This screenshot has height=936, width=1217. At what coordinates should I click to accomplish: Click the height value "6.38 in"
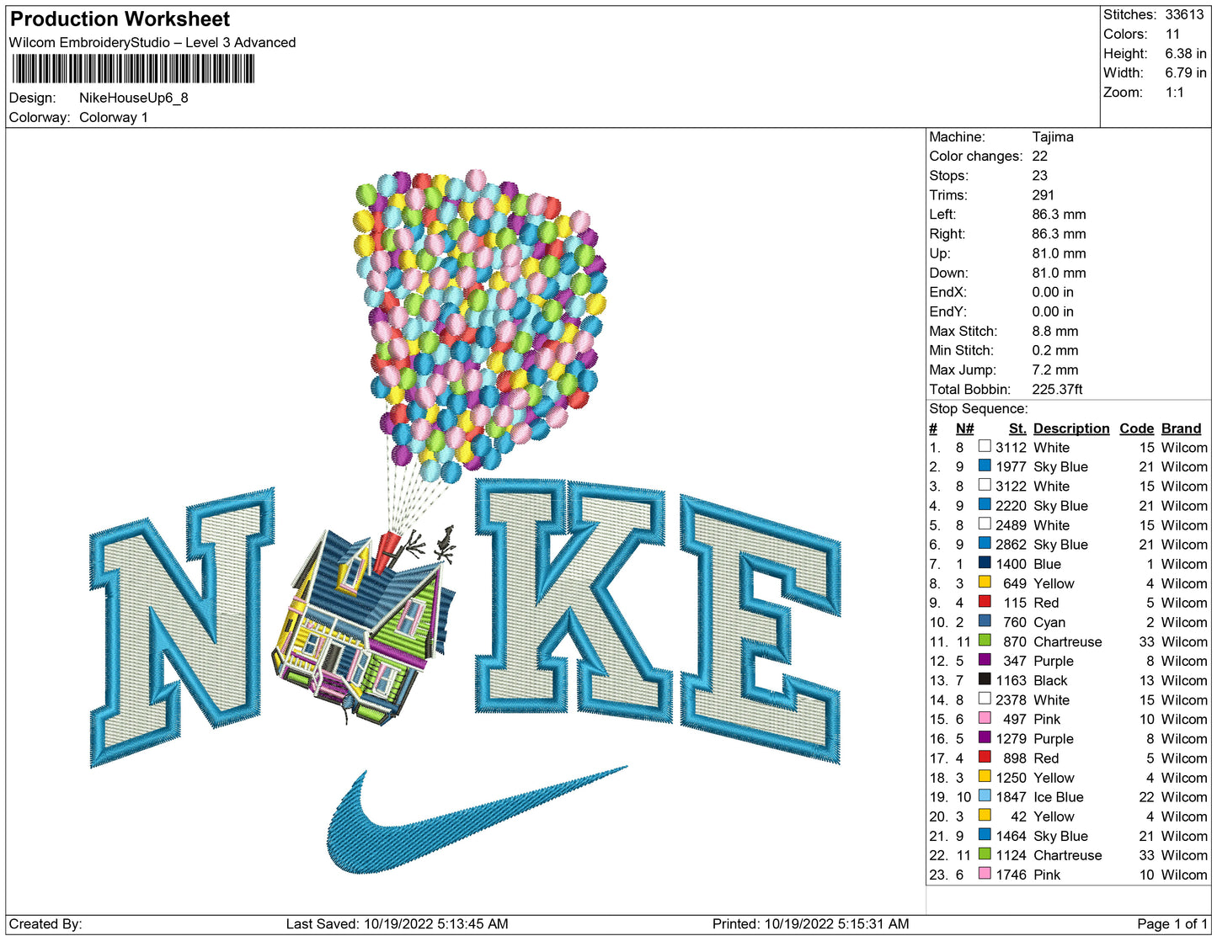click(1186, 53)
